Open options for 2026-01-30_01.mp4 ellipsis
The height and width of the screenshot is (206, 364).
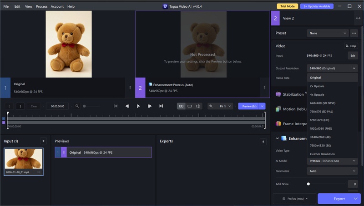point(39,172)
